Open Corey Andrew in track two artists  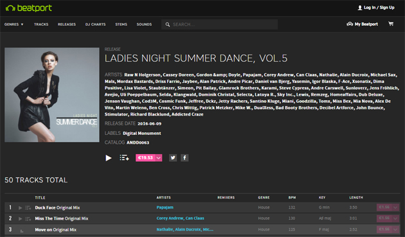[x=170, y=218]
